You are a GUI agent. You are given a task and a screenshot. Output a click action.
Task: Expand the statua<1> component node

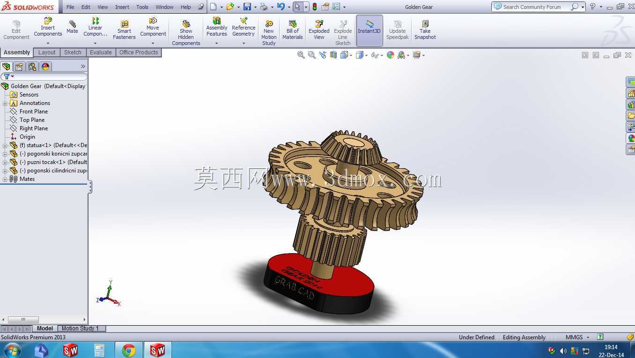(5, 145)
